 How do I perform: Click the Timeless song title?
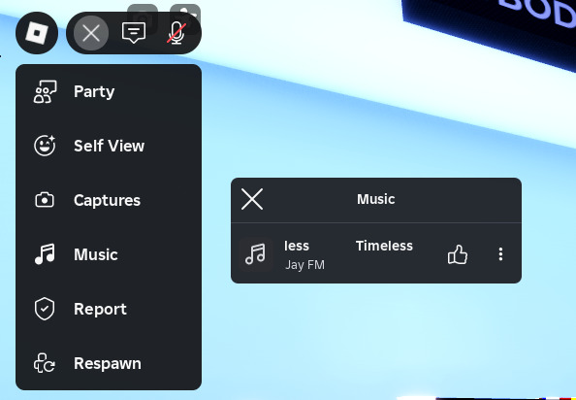384,246
